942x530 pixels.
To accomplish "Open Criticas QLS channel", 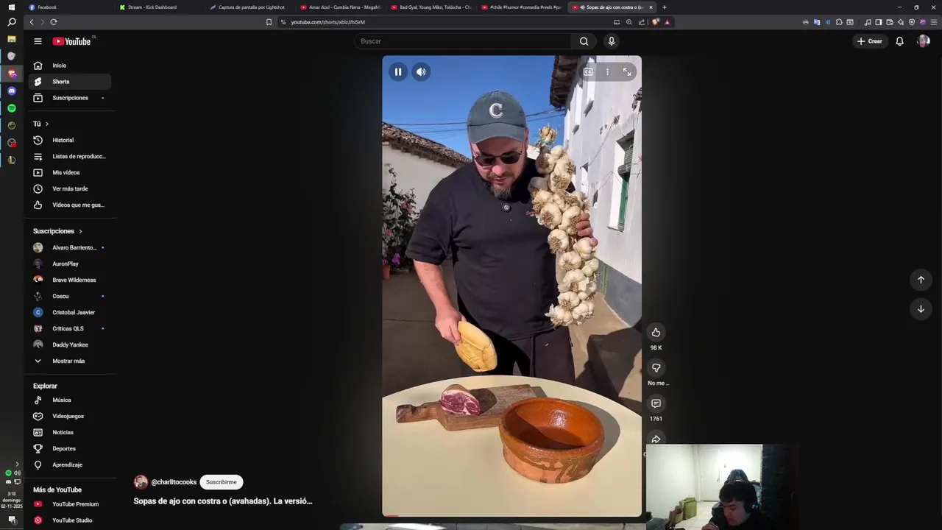I will coord(69,328).
